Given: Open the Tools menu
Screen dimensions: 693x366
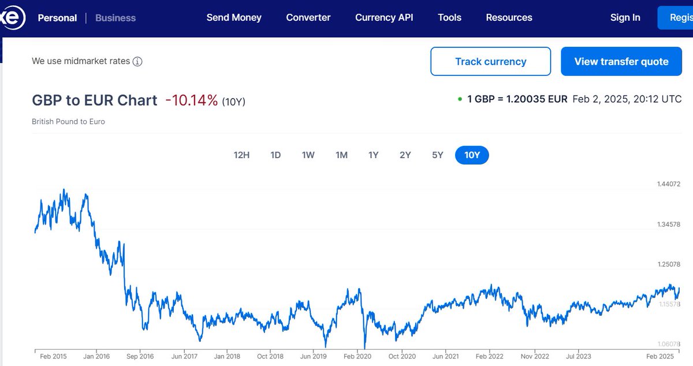Looking at the screenshot, I should point(449,17).
